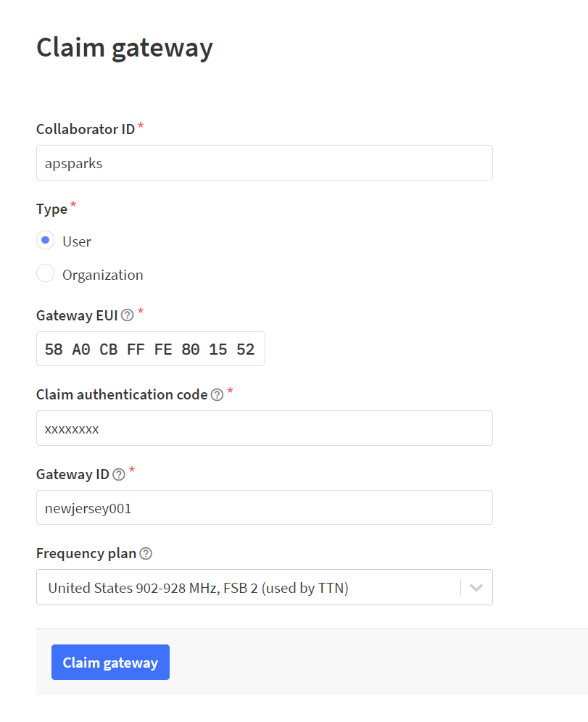Focus the Claim authentication code input

tap(265, 428)
